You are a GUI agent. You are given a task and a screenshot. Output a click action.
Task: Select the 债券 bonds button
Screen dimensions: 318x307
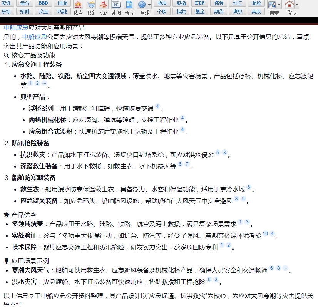[219, 3]
